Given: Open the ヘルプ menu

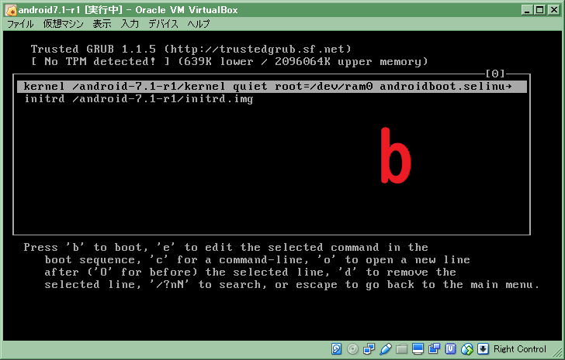Looking at the screenshot, I should coord(199,24).
